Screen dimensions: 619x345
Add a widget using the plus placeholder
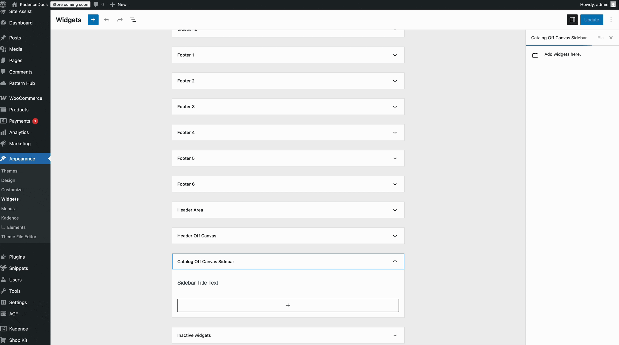click(288, 305)
